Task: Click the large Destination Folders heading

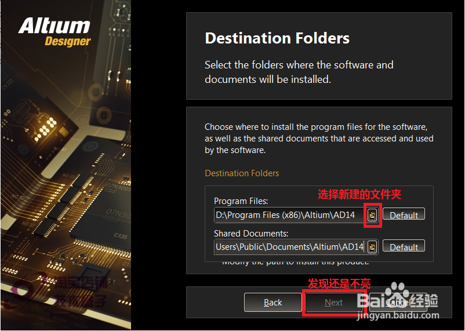Action: tap(277, 38)
